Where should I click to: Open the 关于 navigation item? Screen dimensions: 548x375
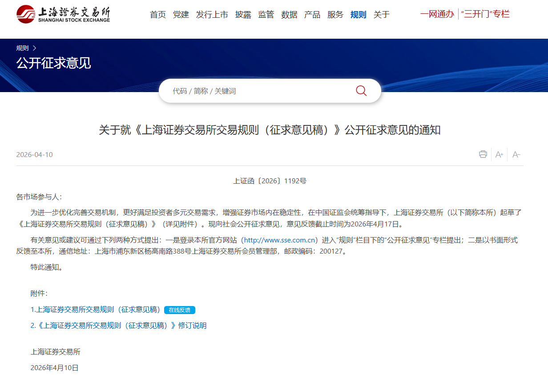tap(381, 14)
